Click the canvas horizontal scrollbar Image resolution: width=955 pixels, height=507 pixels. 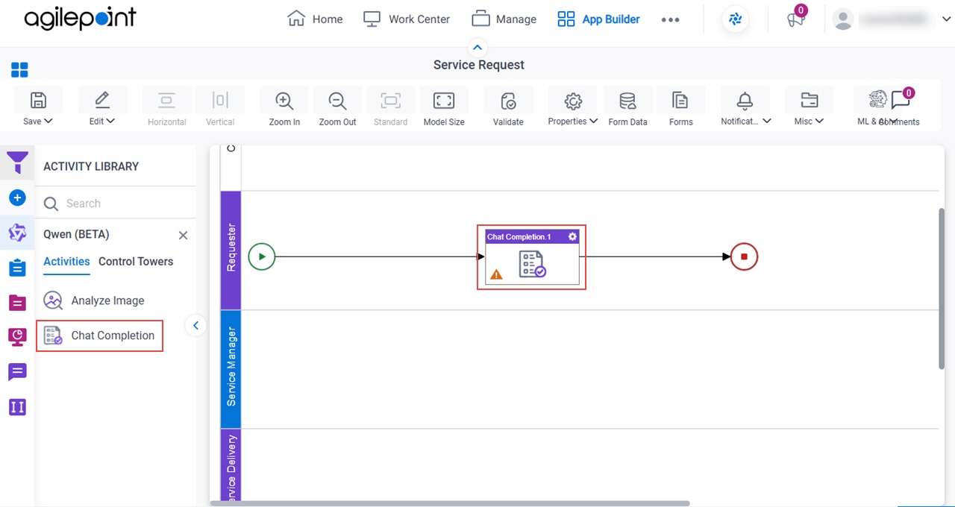coord(450,503)
